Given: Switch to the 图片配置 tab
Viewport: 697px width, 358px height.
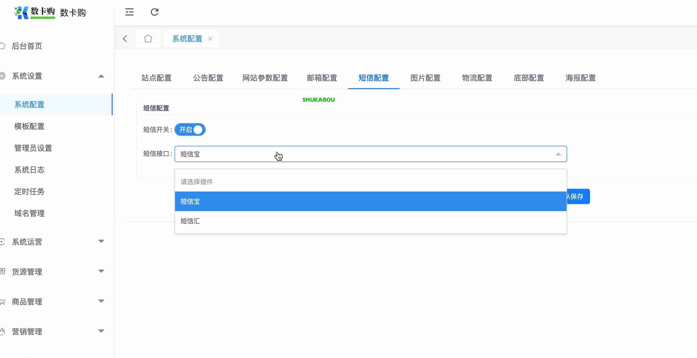Looking at the screenshot, I should 425,78.
